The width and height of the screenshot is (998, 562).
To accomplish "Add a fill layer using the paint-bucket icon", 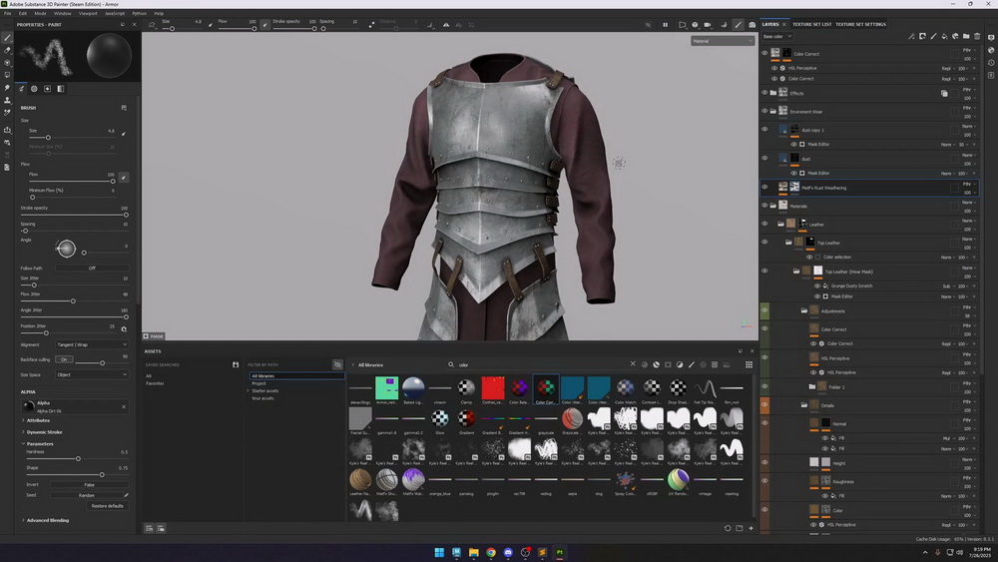I will click(944, 36).
